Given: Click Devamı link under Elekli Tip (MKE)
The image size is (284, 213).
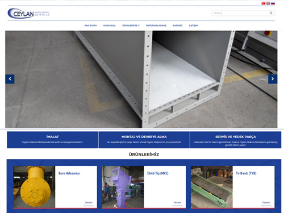Looking at the screenshot, I should pos(177,203).
